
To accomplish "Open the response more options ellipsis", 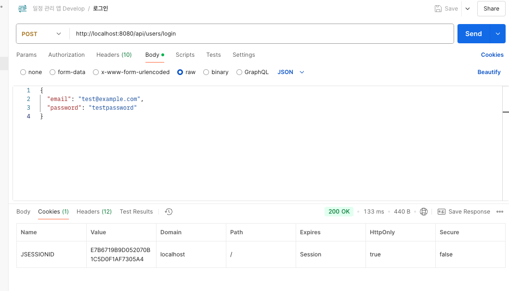I will tap(499, 212).
